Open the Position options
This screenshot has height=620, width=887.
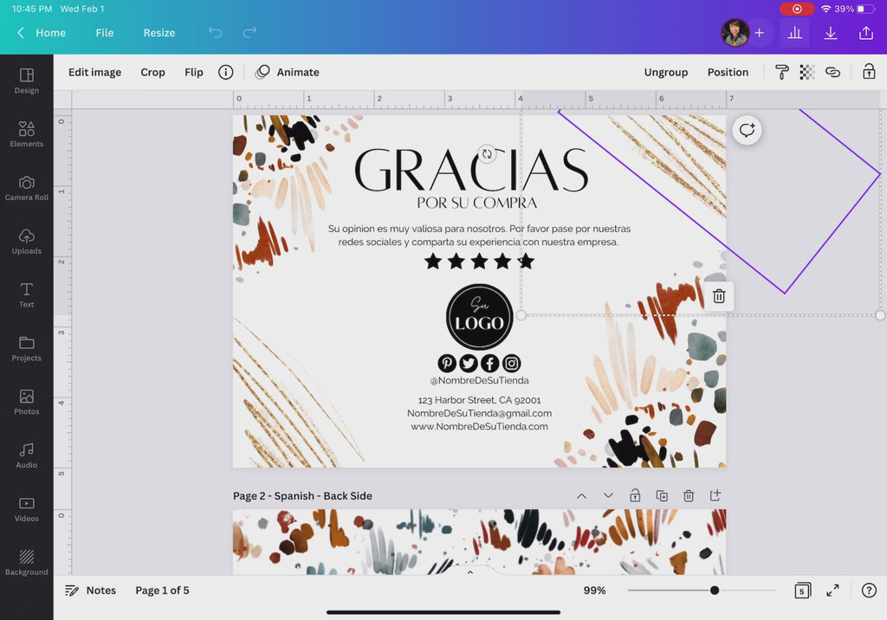click(x=728, y=72)
